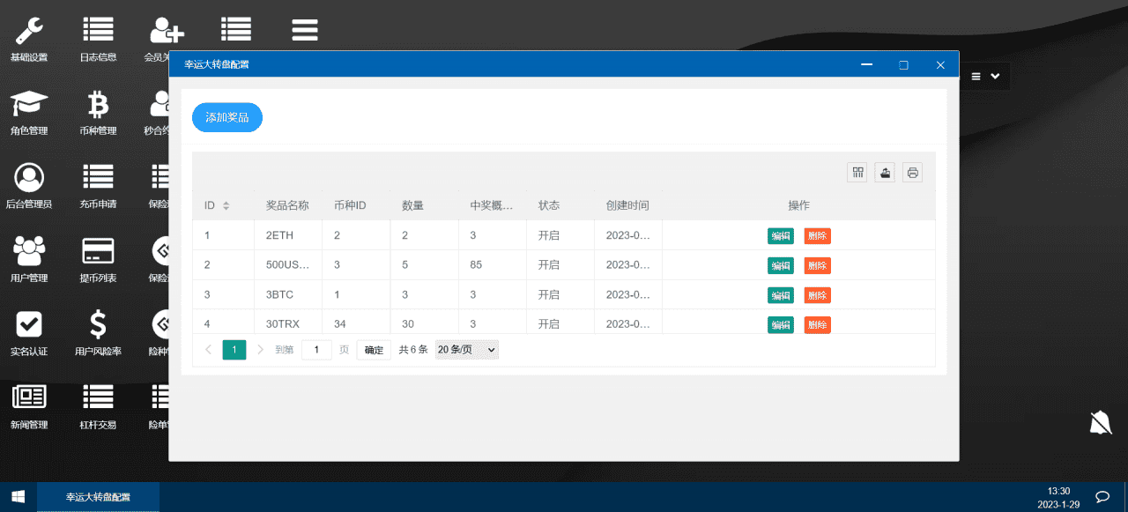Focus the page number input field
Screen dimensions: 1128x512
pos(316,350)
